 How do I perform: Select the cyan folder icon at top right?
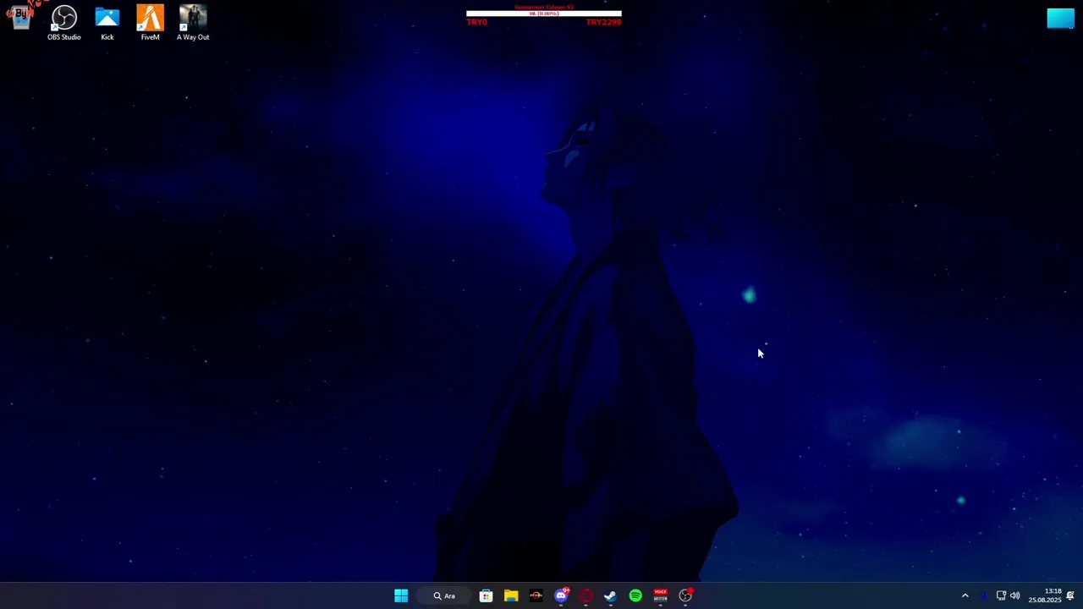pos(1060,19)
